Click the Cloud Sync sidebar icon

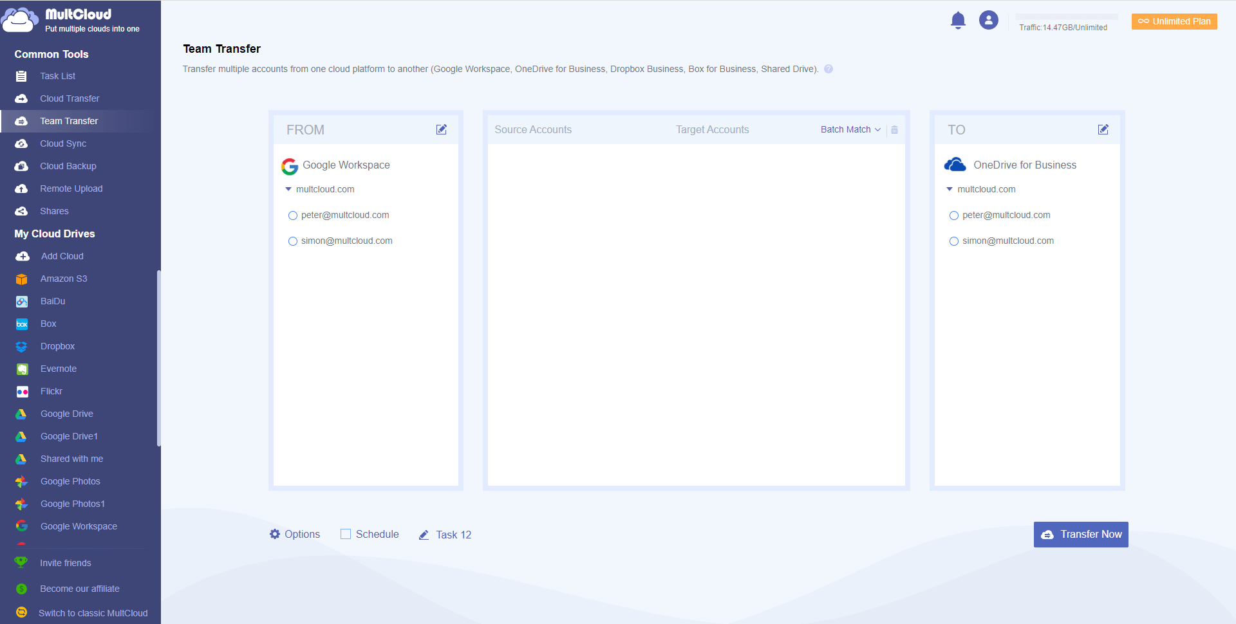tap(21, 143)
